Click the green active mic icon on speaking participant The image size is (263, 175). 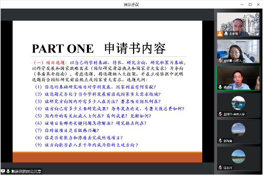point(220,87)
